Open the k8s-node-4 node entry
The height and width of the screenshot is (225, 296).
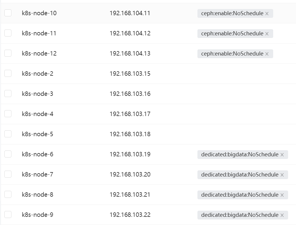[37, 114]
